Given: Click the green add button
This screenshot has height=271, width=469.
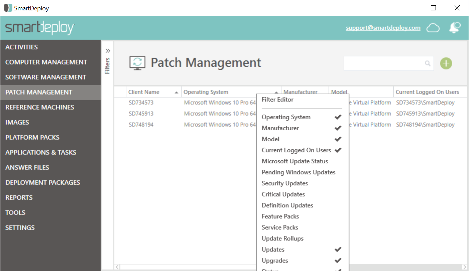Looking at the screenshot, I should (x=446, y=63).
